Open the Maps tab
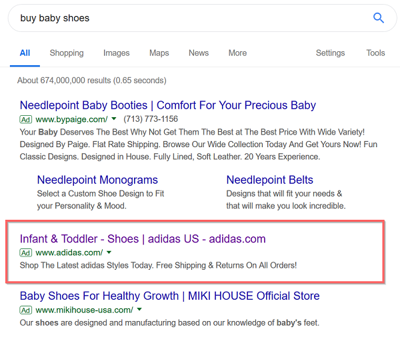The image size is (400, 337). pyautogui.click(x=159, y=53)
